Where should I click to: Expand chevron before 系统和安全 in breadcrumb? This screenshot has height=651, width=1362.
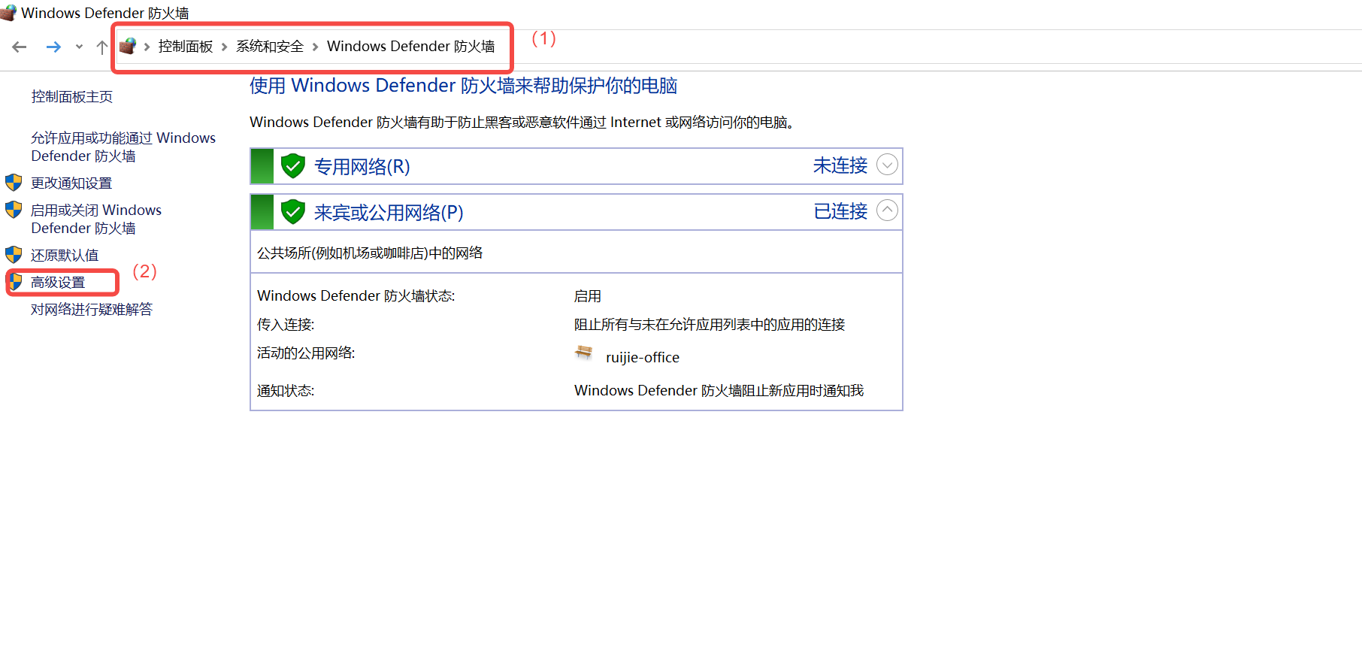(224, 47)
